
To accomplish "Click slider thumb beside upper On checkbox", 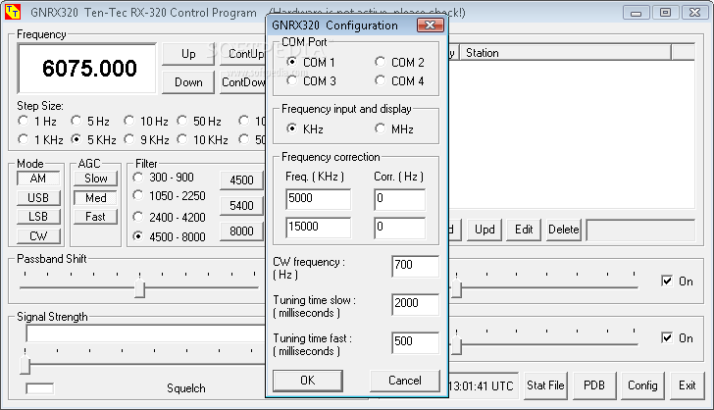I will coord(456,288).
